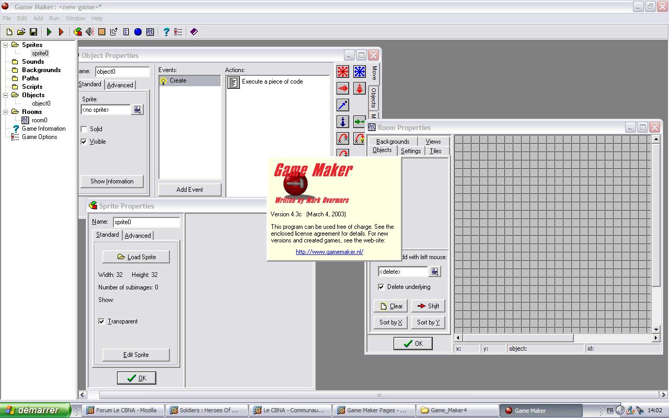Select the Sounds folder in the tree
Image resolution: width=669 pixels, height=418 pixels.
33,62
